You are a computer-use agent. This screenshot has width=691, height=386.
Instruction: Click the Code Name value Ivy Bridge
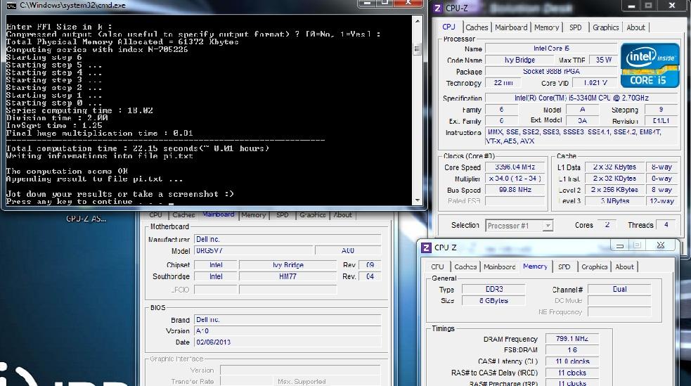(519, 60)
